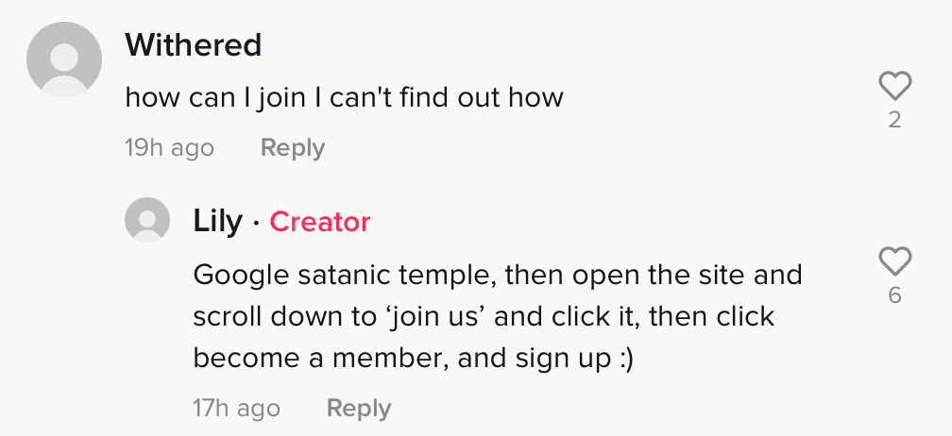This screenshot has width=952, height=436.
Task: Click the quoted 'join us' phrase
Action: pos(435,316)
